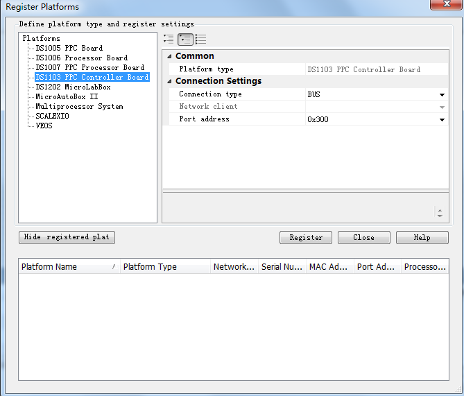Viewport: 464px width, 396px height.
Task: Select SCALEXIO platform in tree
Action: click(53, 116)
